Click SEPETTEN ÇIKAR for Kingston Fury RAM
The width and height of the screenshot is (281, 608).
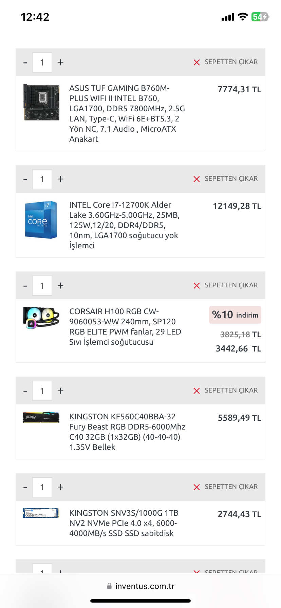click(231, 391)
